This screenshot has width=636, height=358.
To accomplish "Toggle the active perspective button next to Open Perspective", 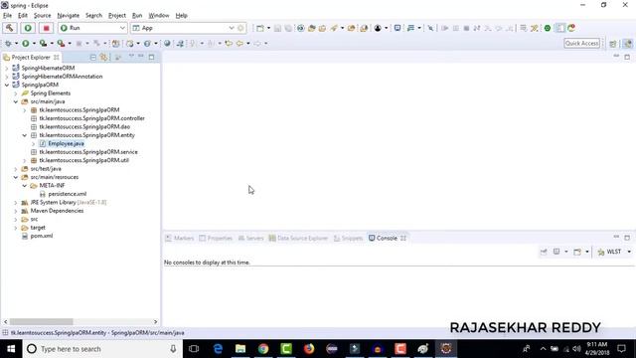I will point(627,44).
